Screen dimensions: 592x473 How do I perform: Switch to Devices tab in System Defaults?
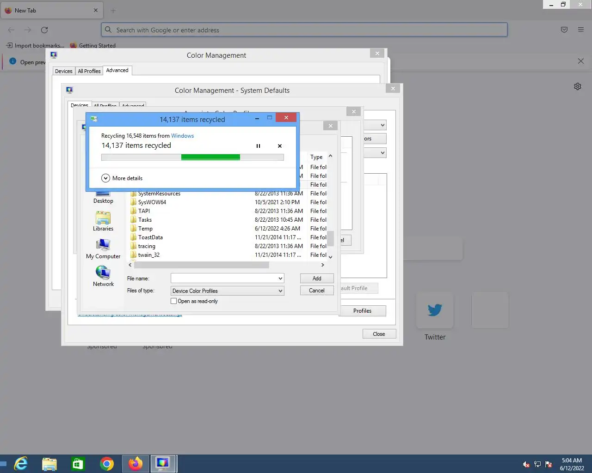tap(80, 105)
